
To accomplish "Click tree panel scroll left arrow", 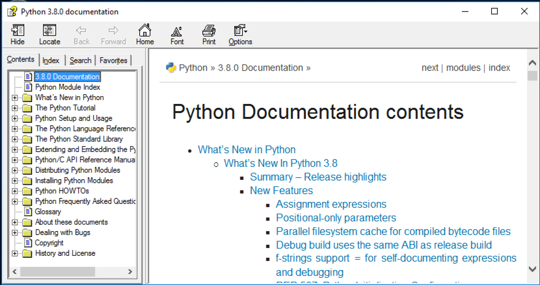I will point(14,271).
